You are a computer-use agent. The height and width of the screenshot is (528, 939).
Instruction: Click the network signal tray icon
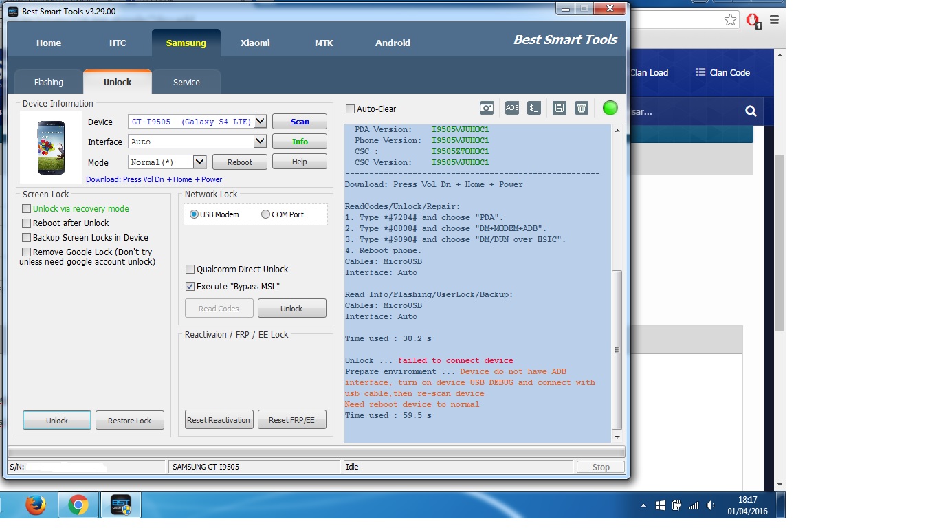[694, 505]
